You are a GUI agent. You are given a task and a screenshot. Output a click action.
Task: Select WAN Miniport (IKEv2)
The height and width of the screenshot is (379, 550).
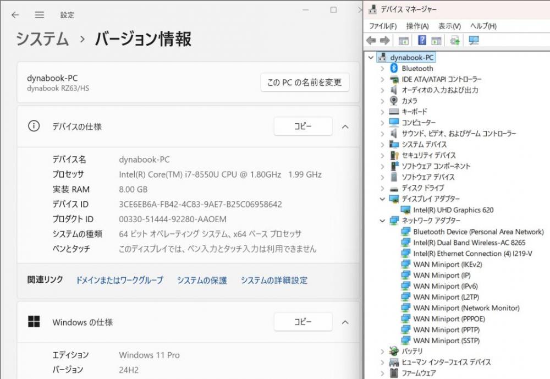click(x=448, y=264)
